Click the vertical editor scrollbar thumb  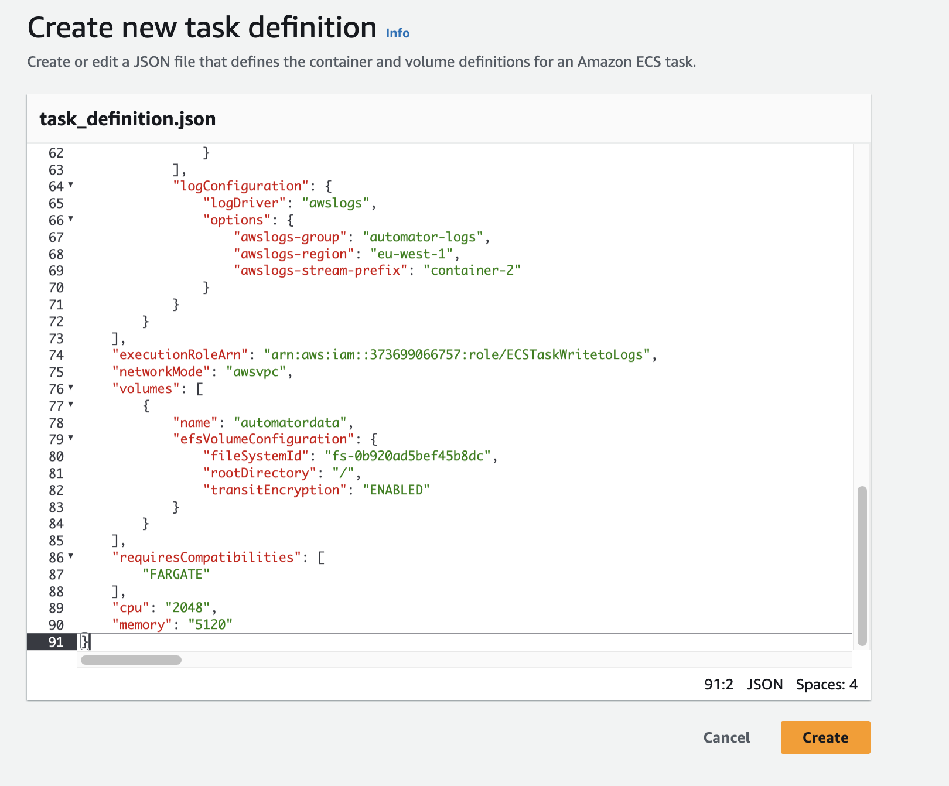point(862,565)
